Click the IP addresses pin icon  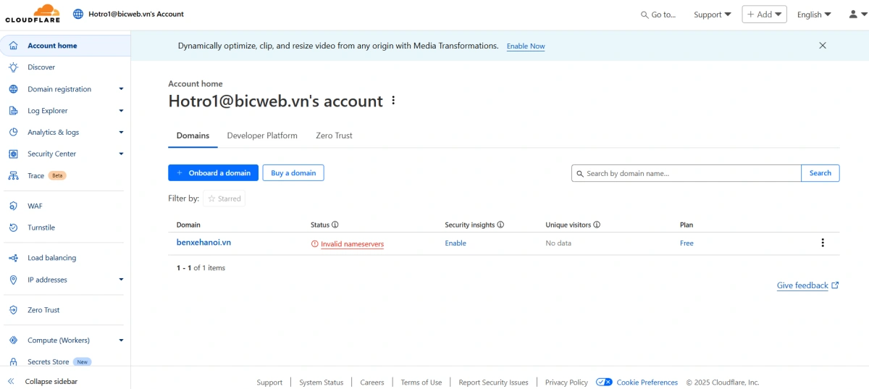(x=13, y=280)
